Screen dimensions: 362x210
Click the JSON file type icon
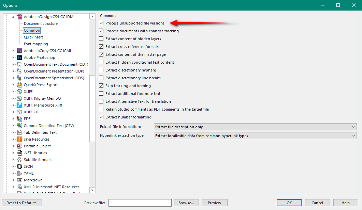click(x=20, y=166)
